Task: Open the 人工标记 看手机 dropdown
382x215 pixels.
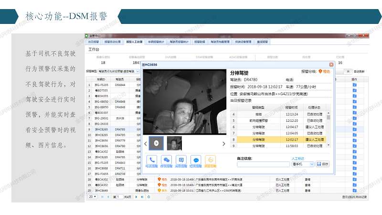Action: (305, 164)
